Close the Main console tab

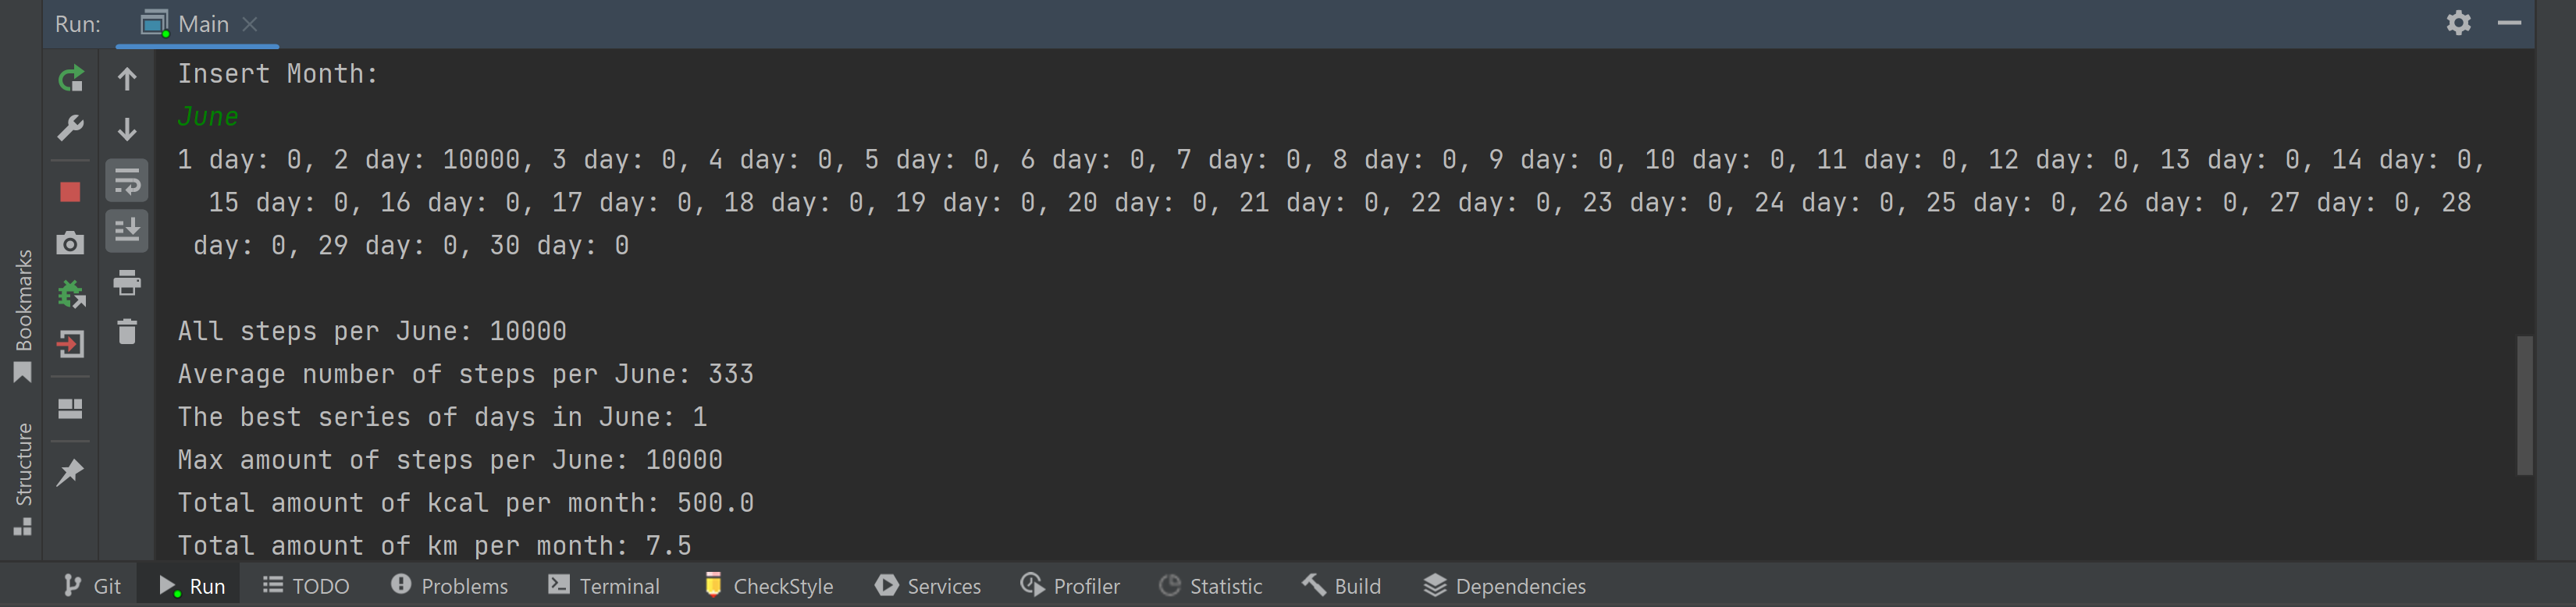[x=250, y=23]
